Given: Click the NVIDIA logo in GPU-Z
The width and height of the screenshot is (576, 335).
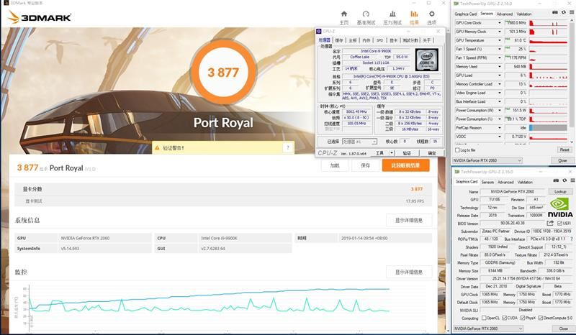Looking at the screenshot, I should 560,208.
